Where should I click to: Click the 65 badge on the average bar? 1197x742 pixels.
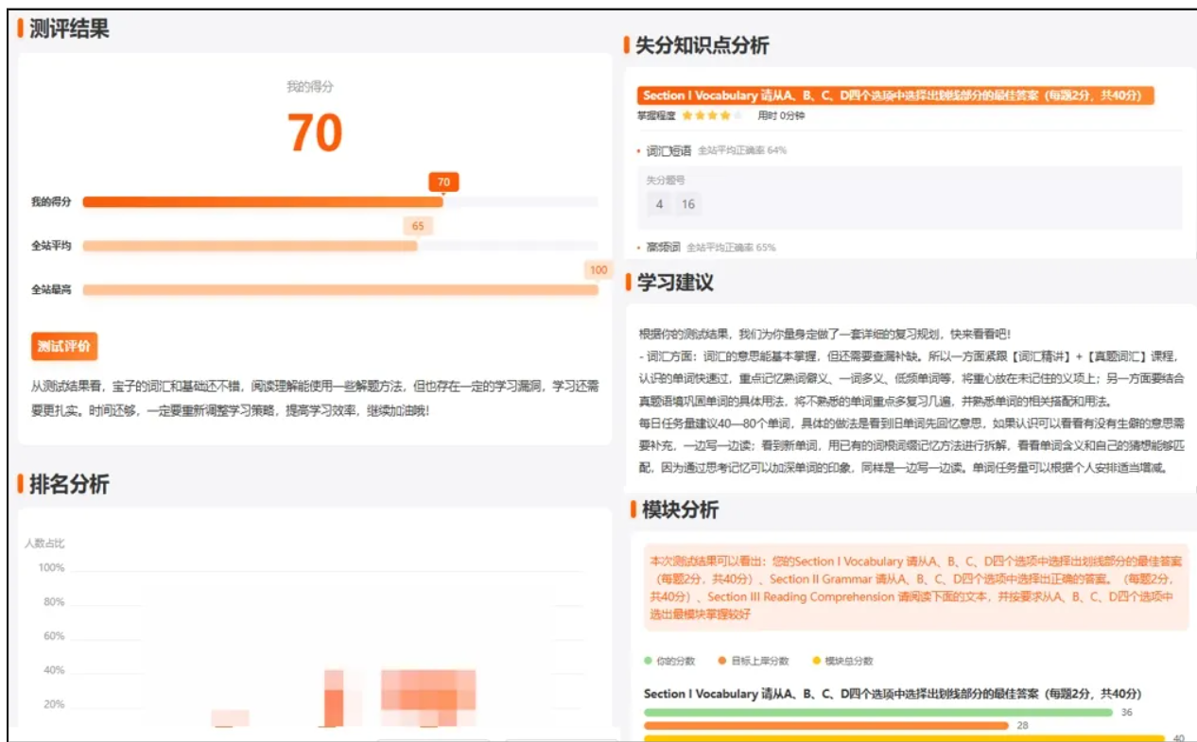point(418,226)
